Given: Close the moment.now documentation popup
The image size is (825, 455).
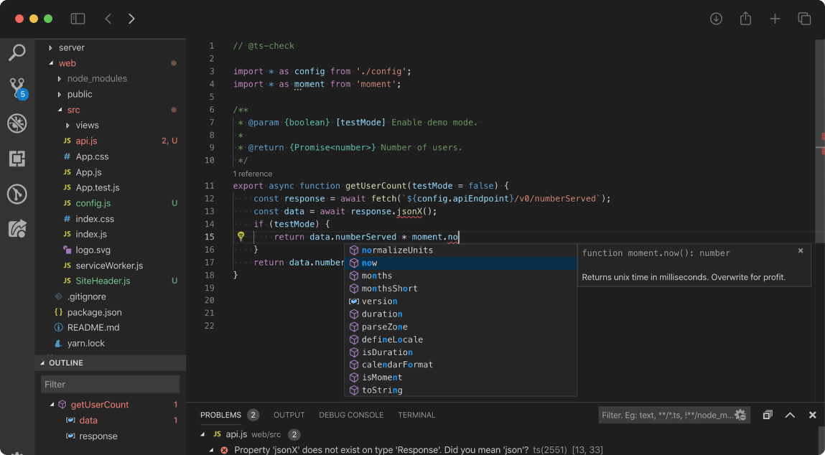Looking at the screenshot, I should click(801, 251).
